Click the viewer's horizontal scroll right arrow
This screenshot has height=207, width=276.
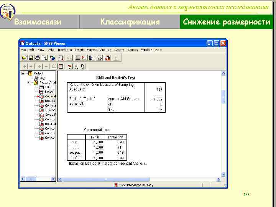(219, 179)
